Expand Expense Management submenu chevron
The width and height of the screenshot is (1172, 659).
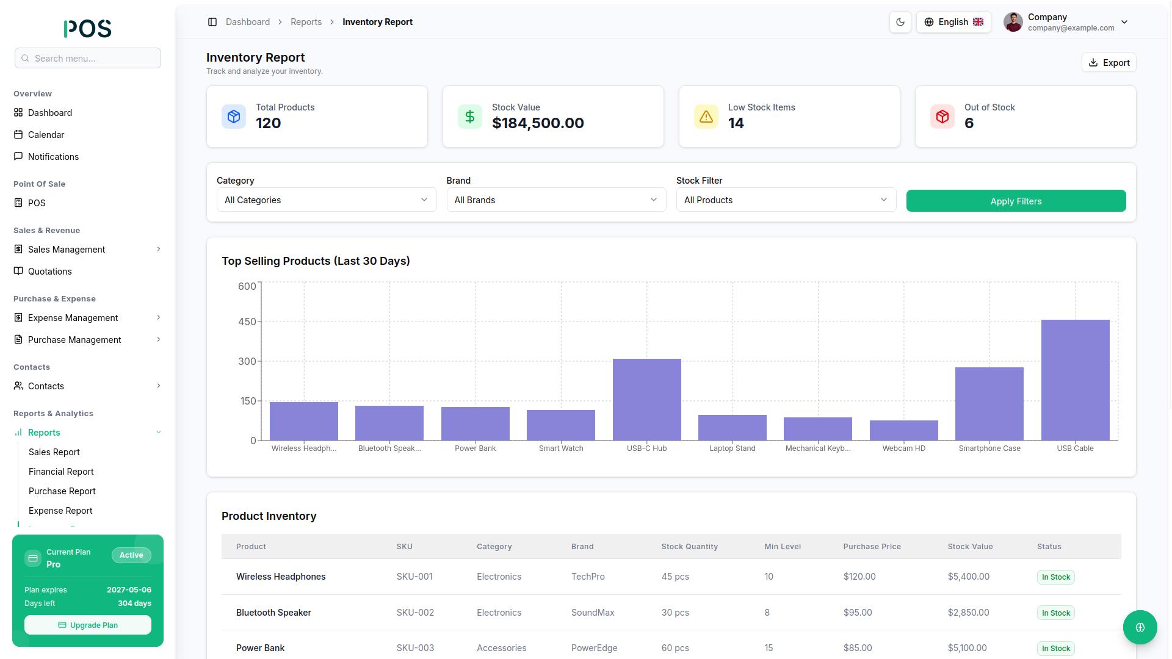(159, 317)
